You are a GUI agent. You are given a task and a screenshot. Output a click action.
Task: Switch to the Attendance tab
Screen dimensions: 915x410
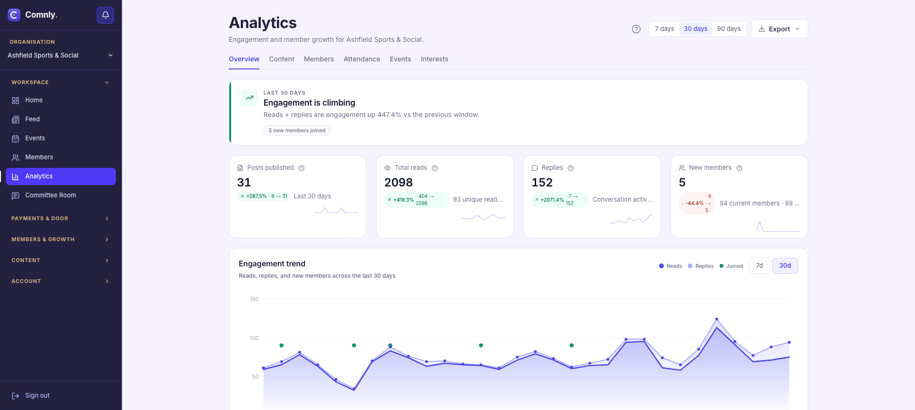[x=362, y=59]
